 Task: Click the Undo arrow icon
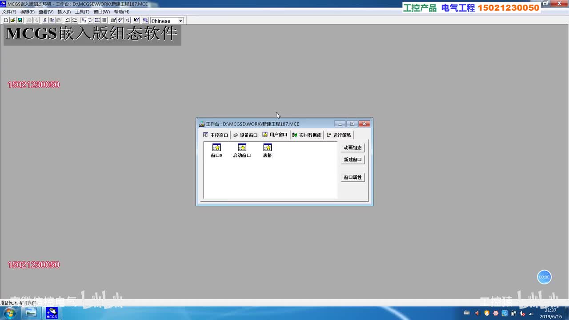(68, 20)
